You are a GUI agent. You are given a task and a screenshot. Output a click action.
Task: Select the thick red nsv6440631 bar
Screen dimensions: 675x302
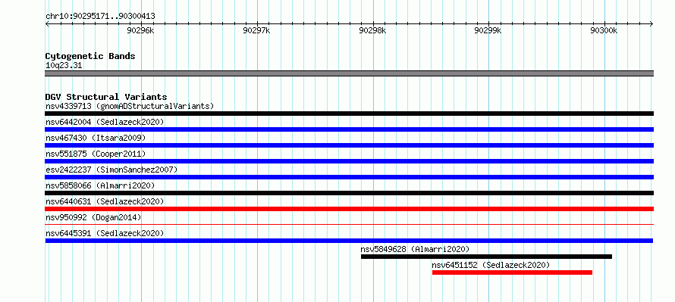pos(349,209)
